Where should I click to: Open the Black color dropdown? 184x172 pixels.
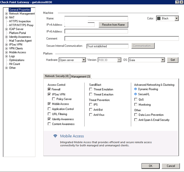168,18
